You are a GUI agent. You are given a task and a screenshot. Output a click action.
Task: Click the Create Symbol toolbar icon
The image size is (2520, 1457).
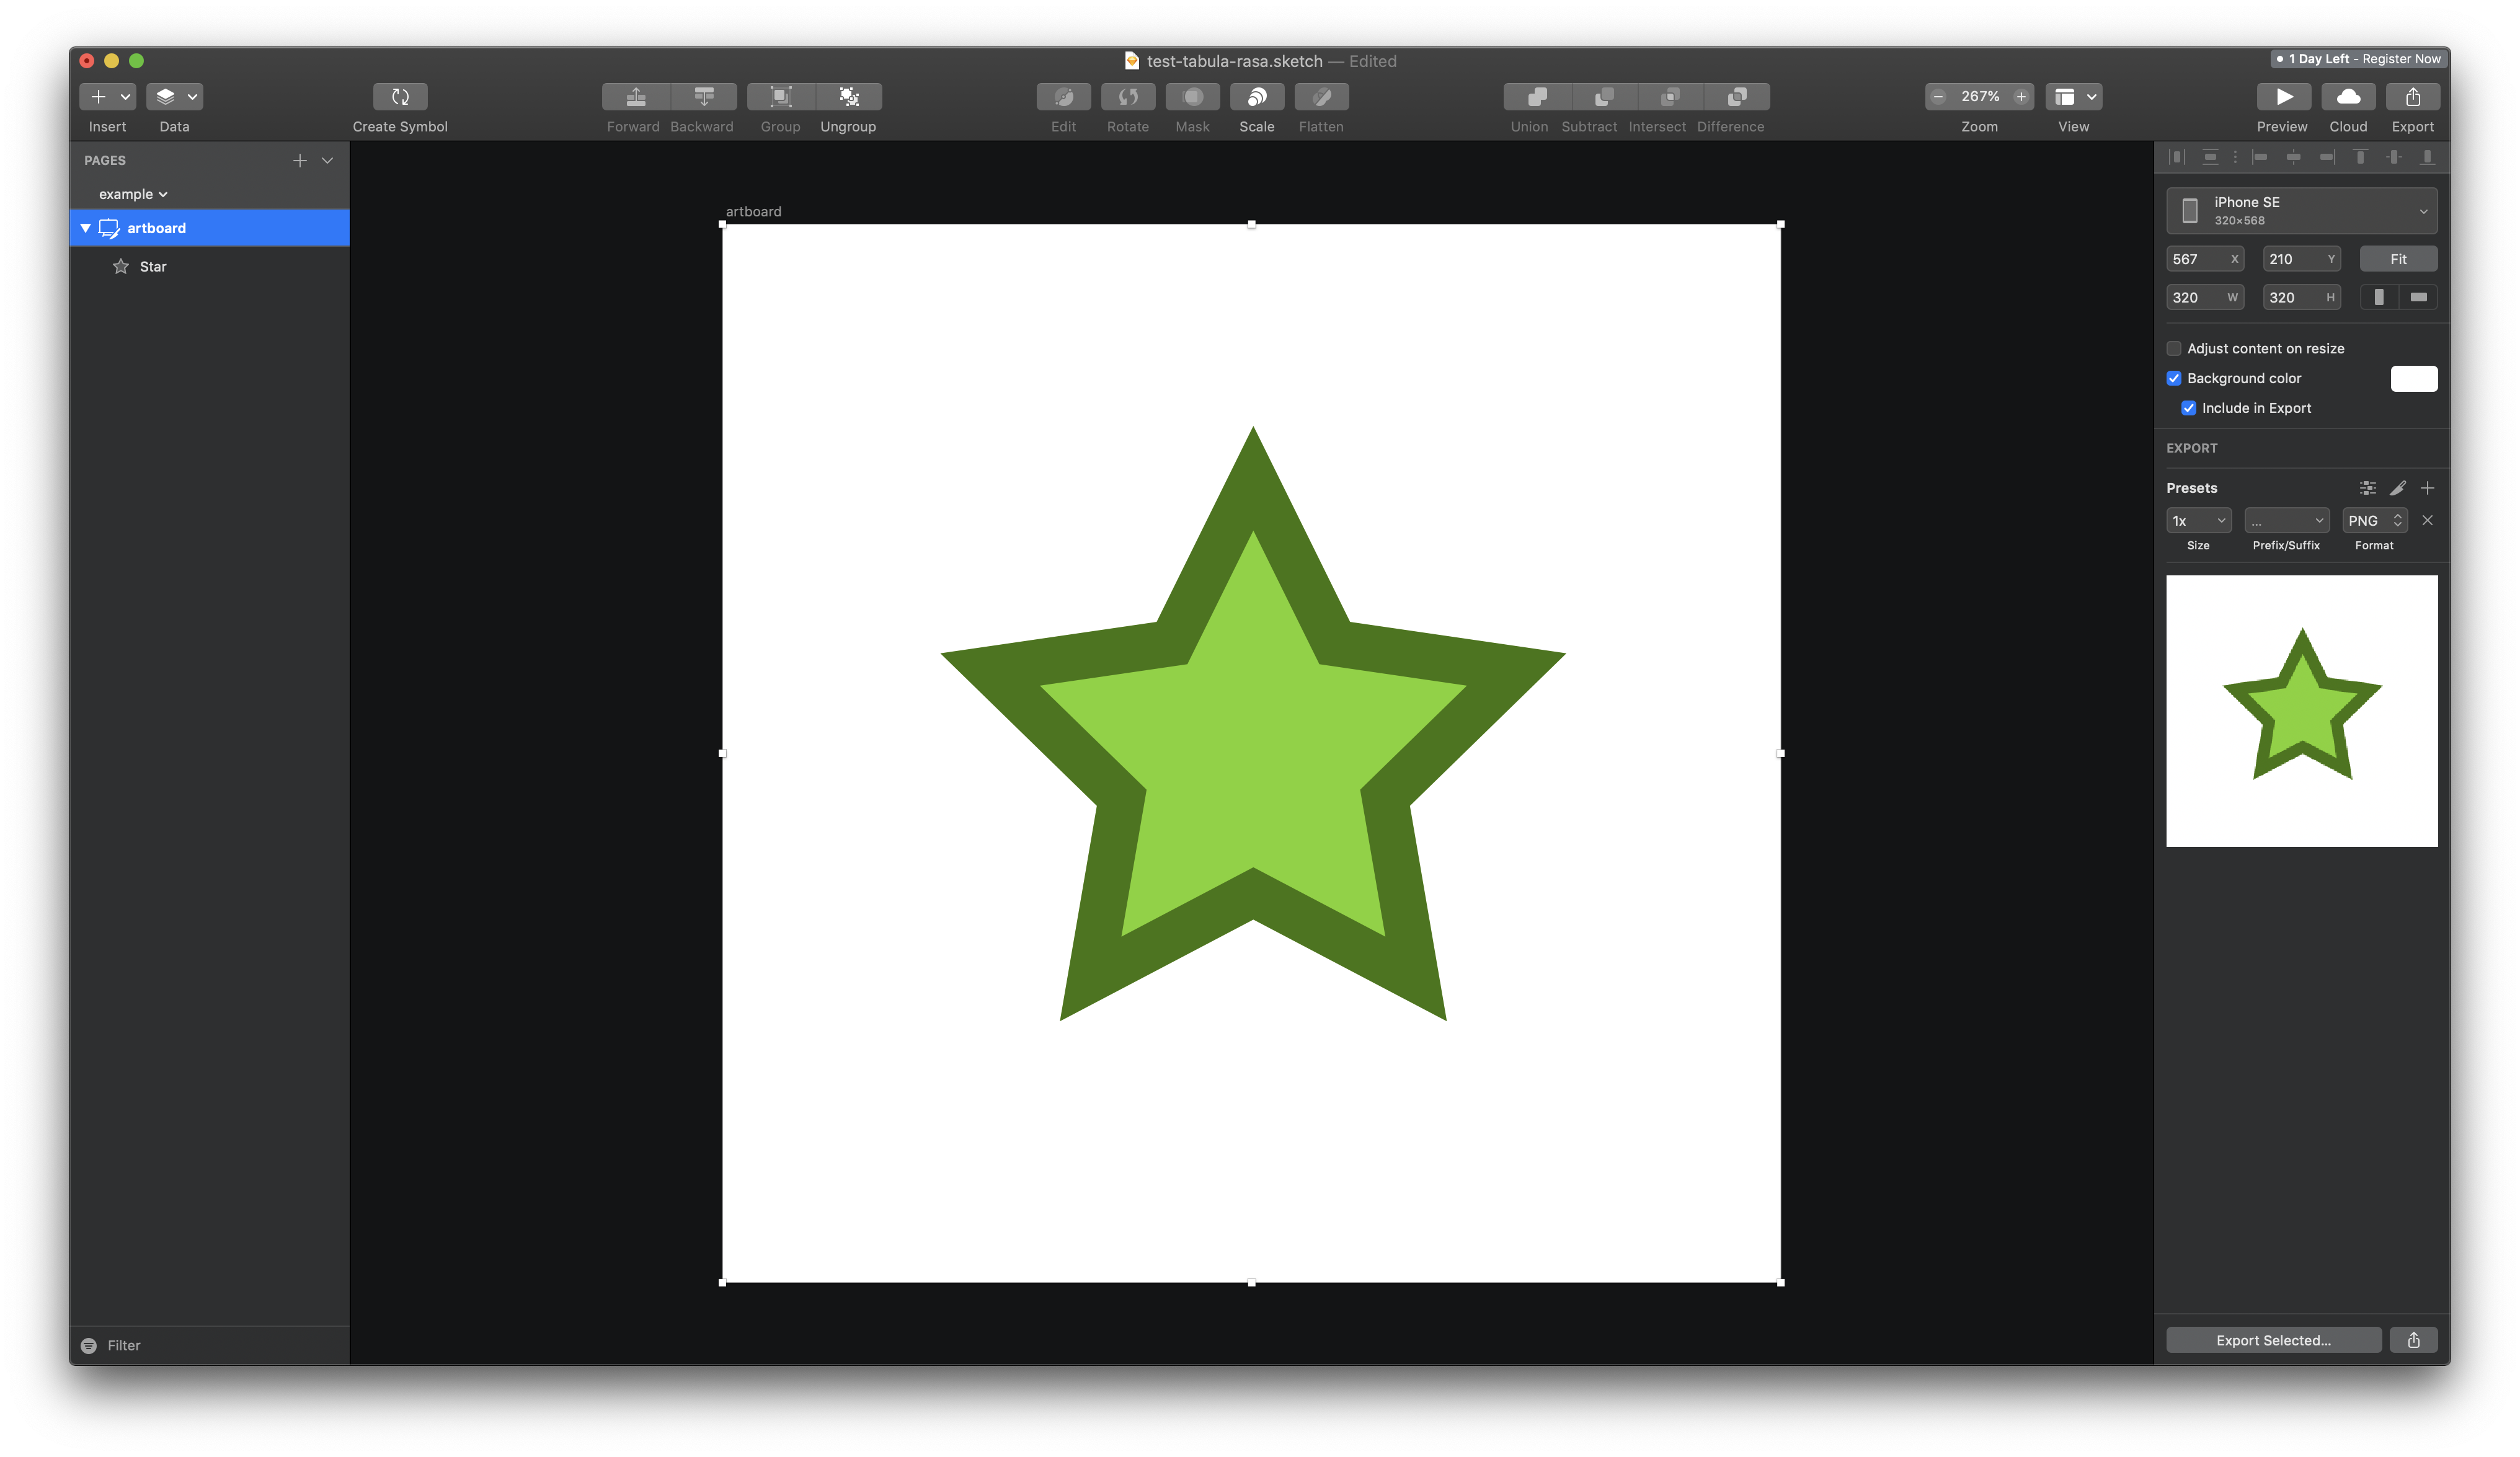coord(400,96)
